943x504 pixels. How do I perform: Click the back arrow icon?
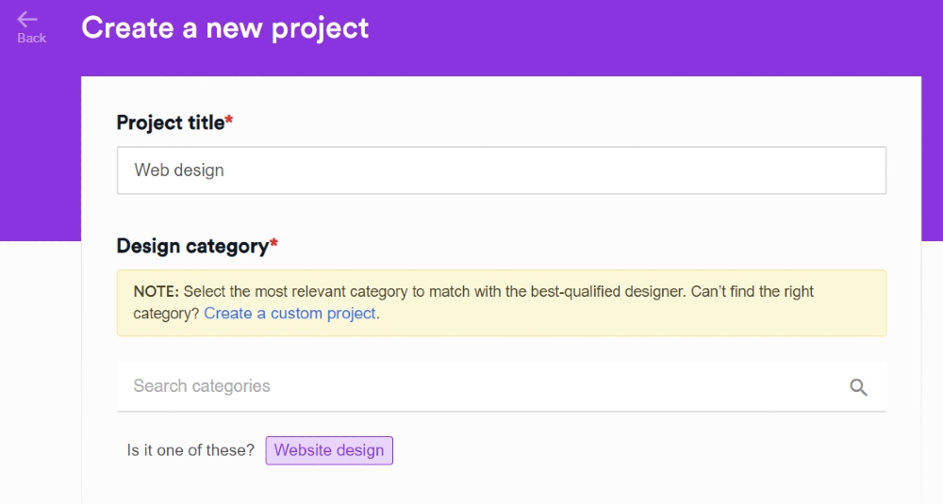27,19
